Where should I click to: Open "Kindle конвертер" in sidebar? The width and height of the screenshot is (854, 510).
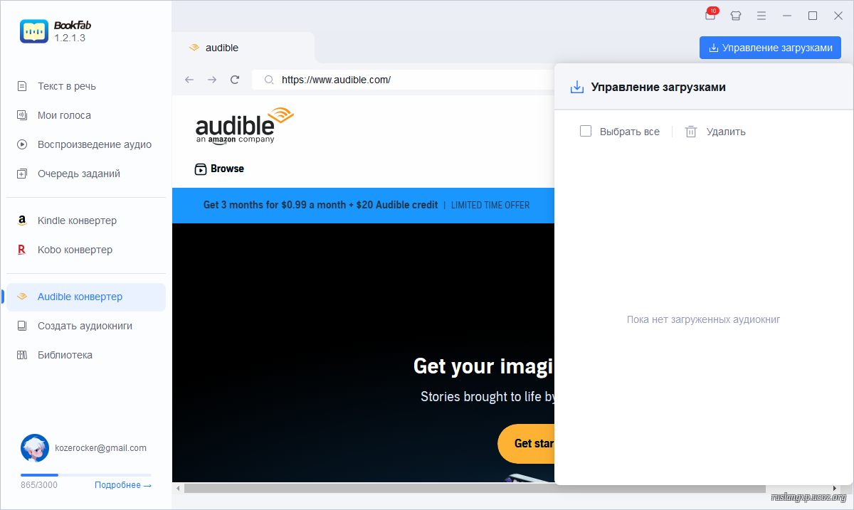[x=77, y=221]
